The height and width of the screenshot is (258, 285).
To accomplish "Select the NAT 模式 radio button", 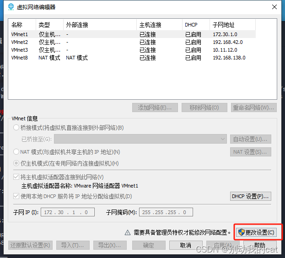I will (x=16, y=151).
